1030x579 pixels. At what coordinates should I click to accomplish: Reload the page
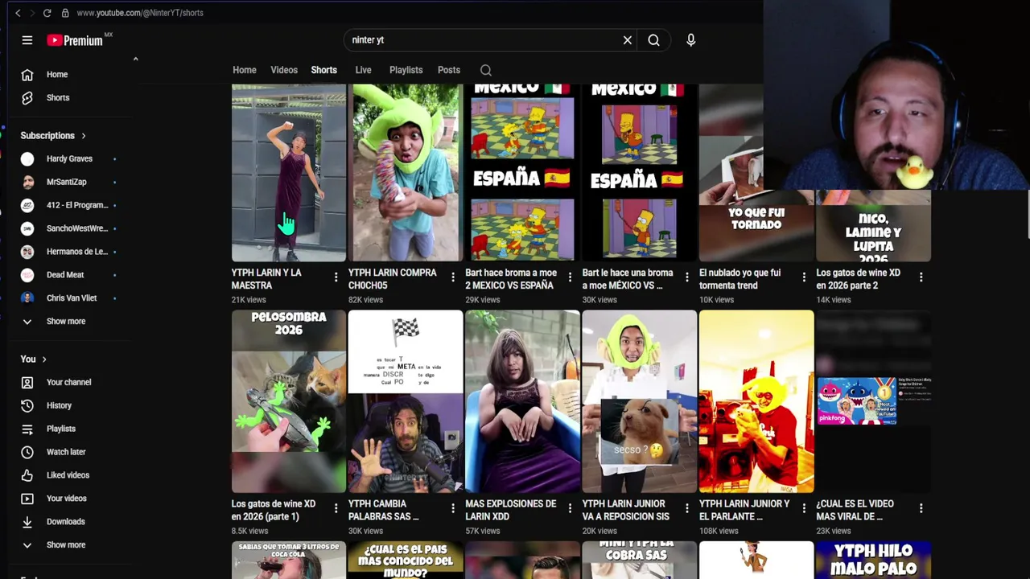click(47, 13)
